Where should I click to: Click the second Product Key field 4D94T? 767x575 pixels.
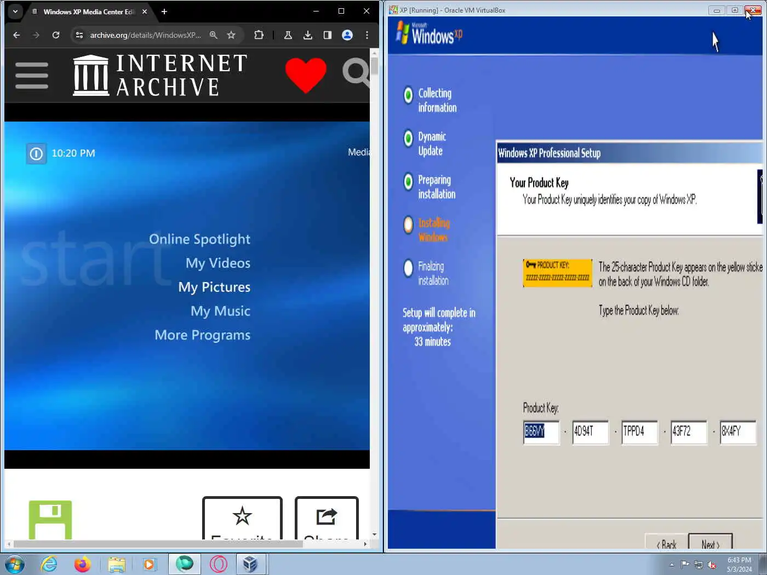point(591,432)
